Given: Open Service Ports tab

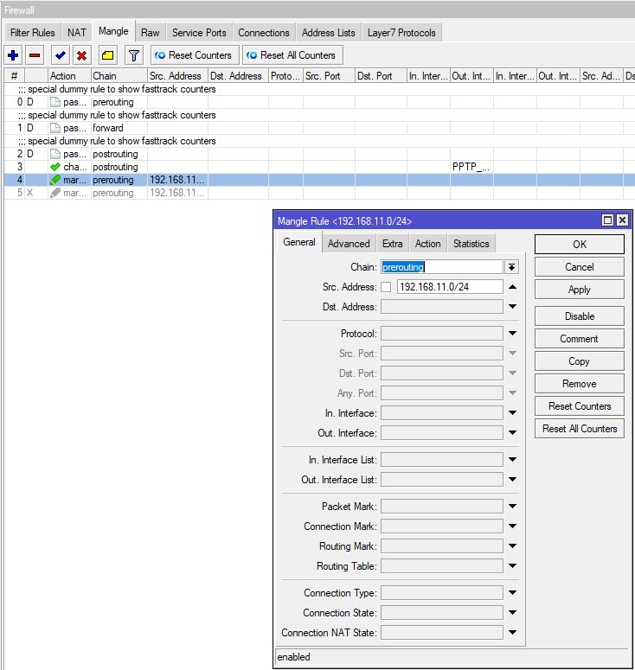Looking at the screenshot, I should (x=199, y=33).
